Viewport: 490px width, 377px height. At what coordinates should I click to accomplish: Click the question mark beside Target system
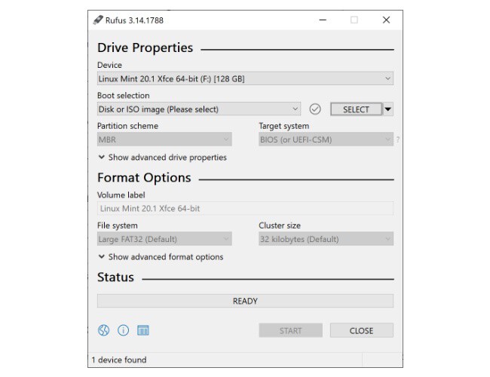point(397,139)
